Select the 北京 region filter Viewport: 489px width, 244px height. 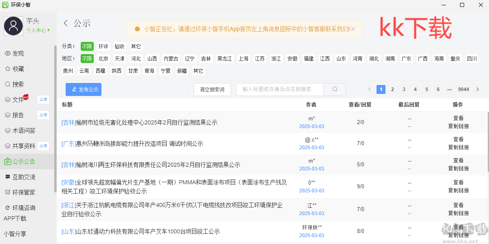tap(103, 58)
